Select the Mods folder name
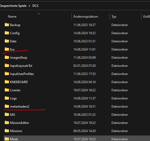The height and width of the screenshot is (141, 150). point(14,139)
